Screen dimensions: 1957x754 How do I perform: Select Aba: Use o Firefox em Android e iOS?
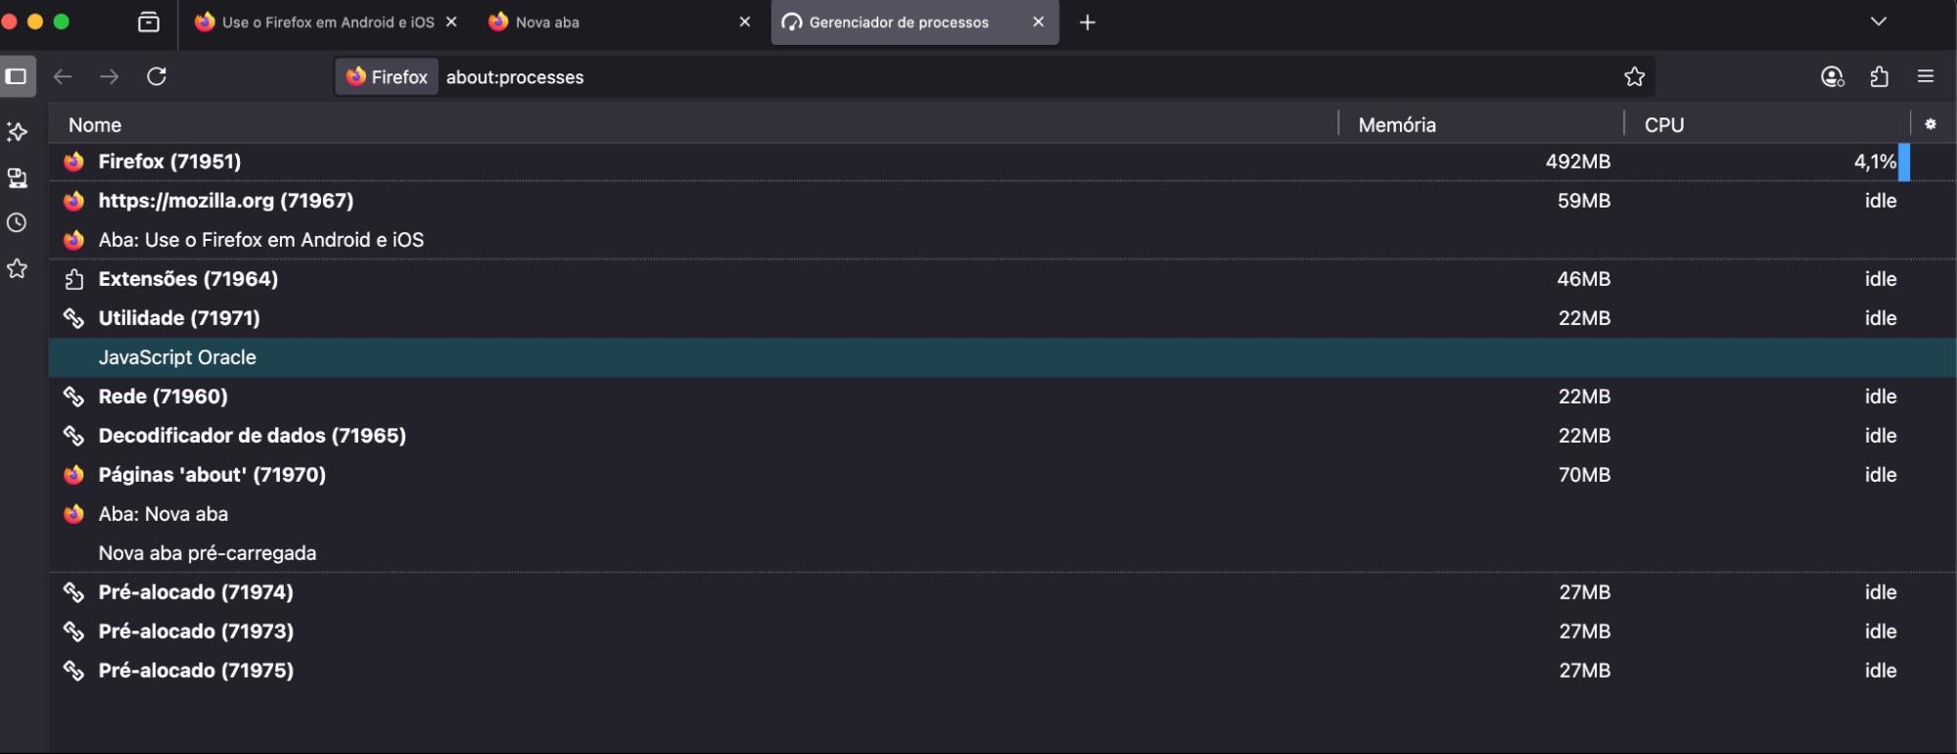[1002, 240]
